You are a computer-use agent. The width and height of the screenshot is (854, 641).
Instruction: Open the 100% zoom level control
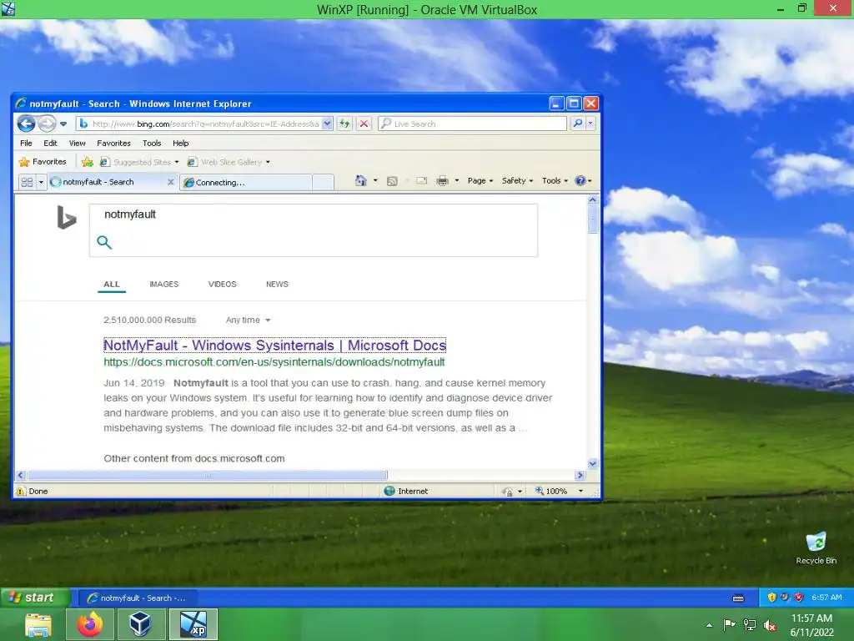[x=558, y=491]
